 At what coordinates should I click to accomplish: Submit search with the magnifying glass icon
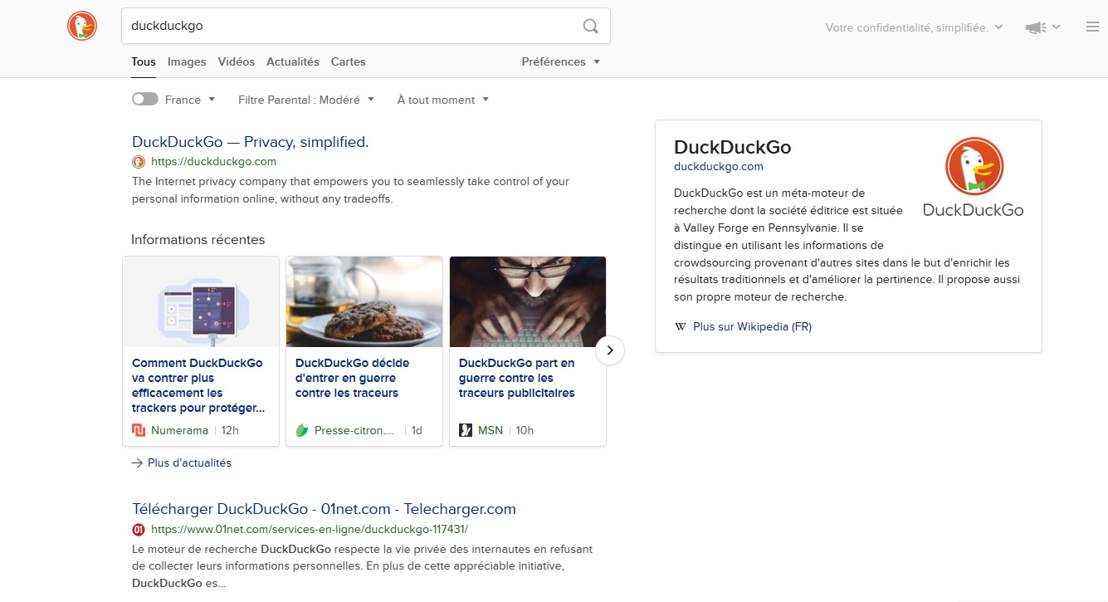tap(590, 26)
